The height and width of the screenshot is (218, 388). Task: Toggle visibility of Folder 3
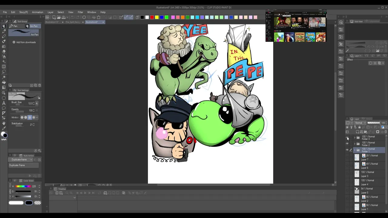pos(347,137)
